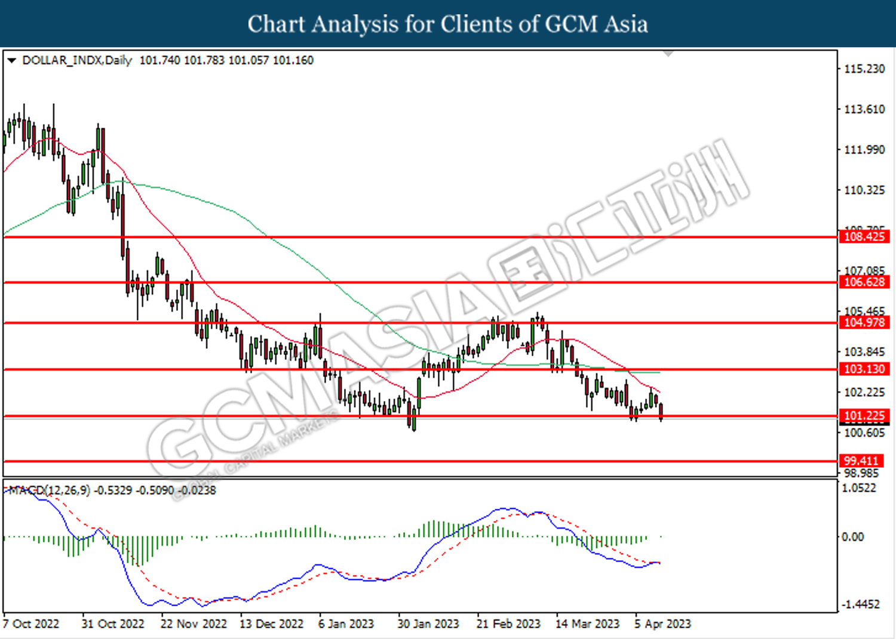Click the 7 Oct 2022 date label
Viewport: 896px width, 639px height.
[31, 624]
